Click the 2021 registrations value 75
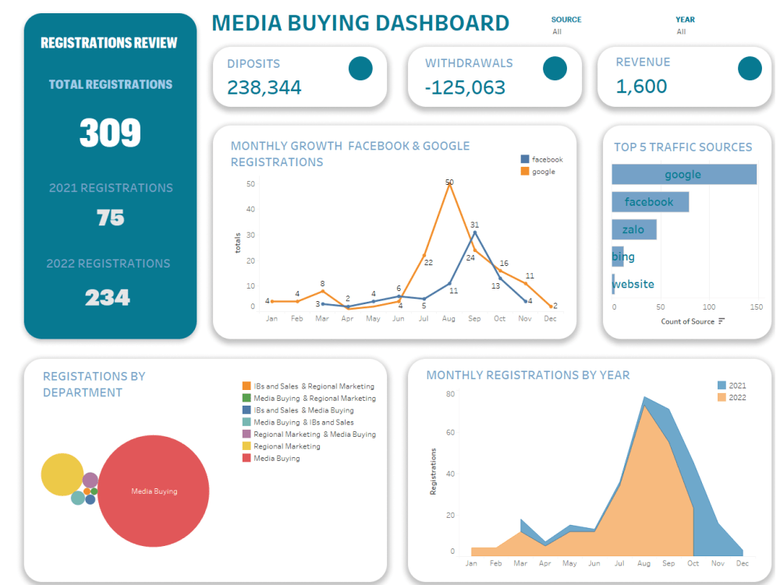 click(x=111, y=218)
